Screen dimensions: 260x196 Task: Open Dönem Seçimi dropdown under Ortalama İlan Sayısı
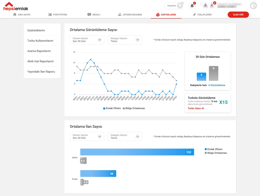87,136
